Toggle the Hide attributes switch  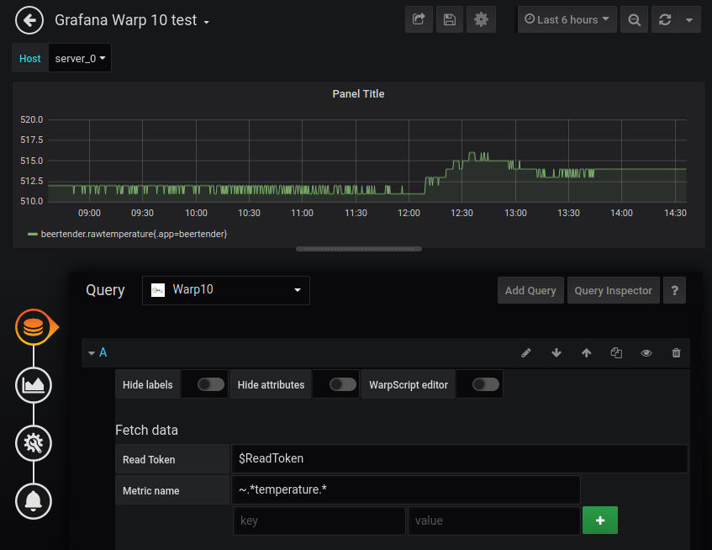pyautogui.click(x=343, y=384)
